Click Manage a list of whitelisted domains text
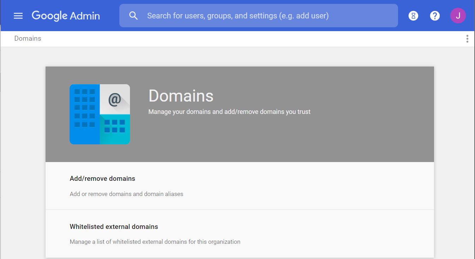Image resolution: width=475 pixels, height=259 pixels. pos(155,242)
